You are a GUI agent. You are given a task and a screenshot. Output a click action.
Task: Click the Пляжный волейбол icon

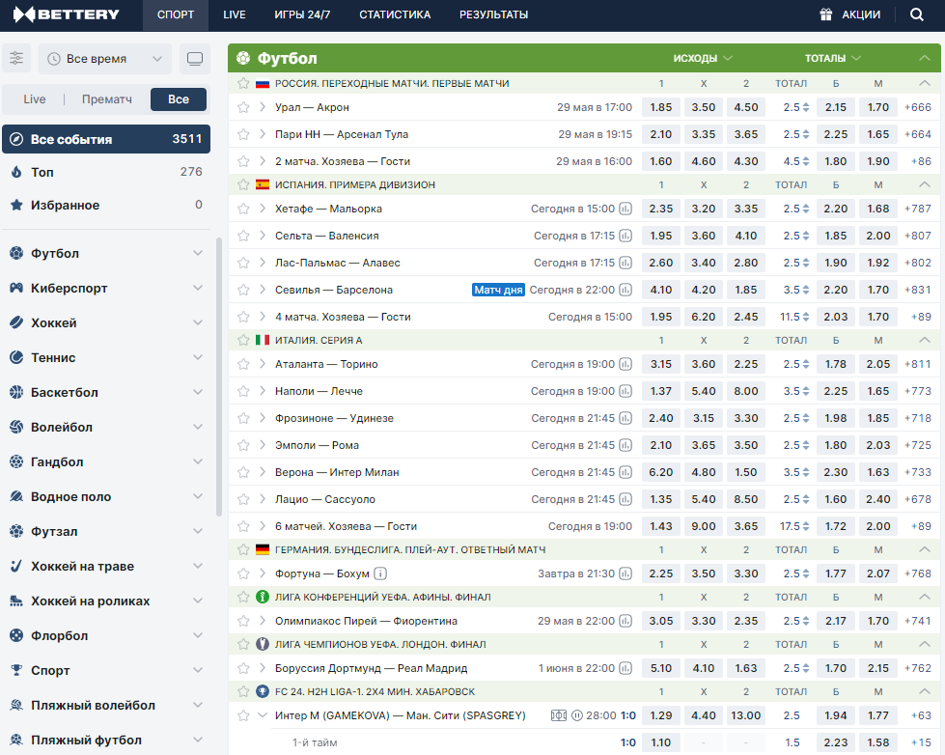pyautogui.click(x=16, y=706)
